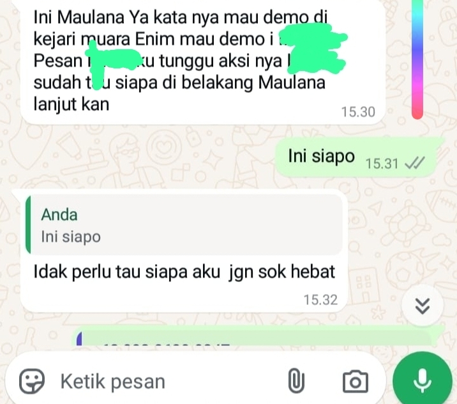
Task: Click the rainbow color slider bar
Action: [x=417, y=58]
